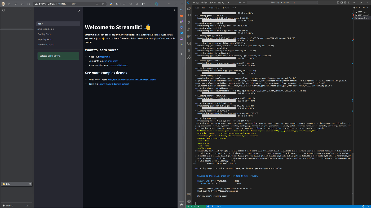This screenshot has width=371, height=208.
Task: Open the Edge sidebar Tools briefcase icon
Action: point(181,16)
